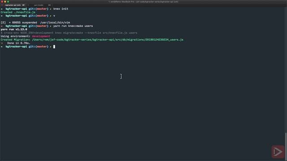Select the first terminal tab bgtracker-api
The image size is (287, 161).
pos(13,5)
